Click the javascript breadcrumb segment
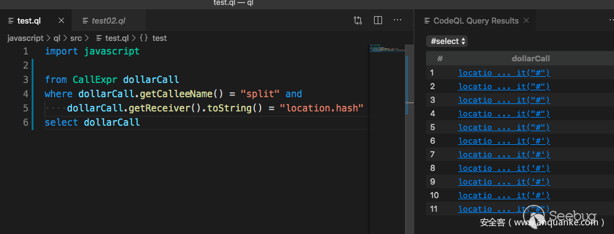The height and width of the screenshot is (234, 614). tap(25, 38)
